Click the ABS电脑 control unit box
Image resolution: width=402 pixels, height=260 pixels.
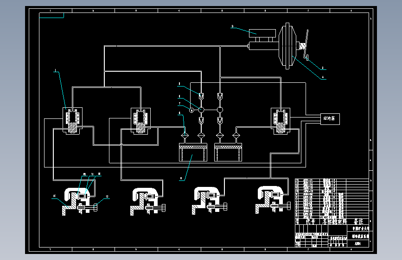pyautogui.click(x=330, y=119)
